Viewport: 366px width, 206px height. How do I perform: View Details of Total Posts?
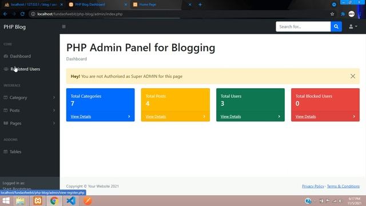pos(156,116)
